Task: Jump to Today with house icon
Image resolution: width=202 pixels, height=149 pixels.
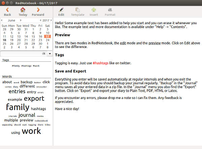Action: pyautogui.click(x=23, y=12)
